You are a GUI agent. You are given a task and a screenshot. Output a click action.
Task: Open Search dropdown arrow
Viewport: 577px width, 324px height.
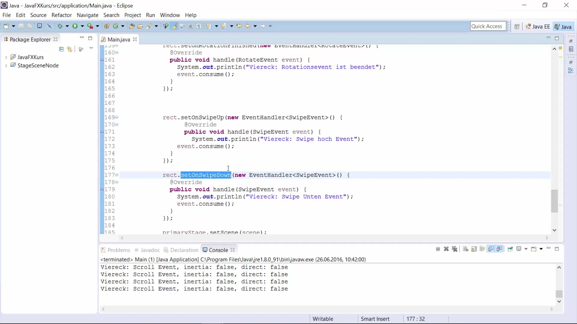point(156,26)
